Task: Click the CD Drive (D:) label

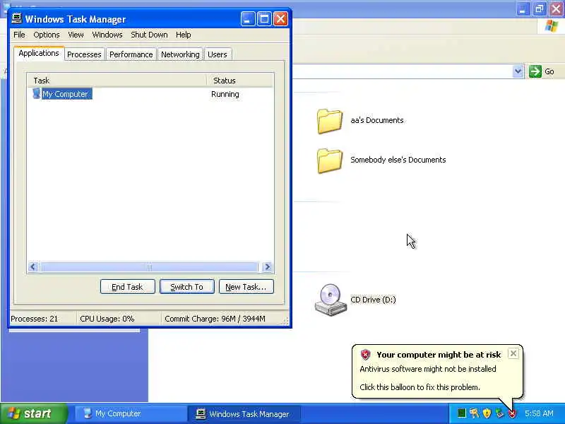Action: [373, 300]
